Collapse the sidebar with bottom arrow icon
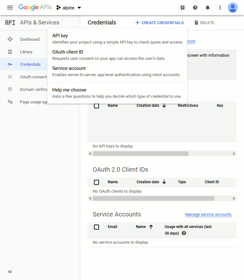The height and width of the screenshot is (280, 244). [10, 272]
